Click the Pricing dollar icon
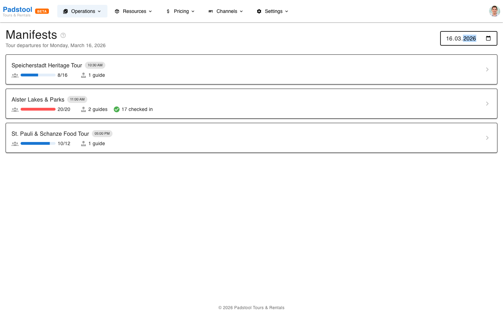This screenshot has height=314, width=503. pyautogui.click(x=168, y=11)
